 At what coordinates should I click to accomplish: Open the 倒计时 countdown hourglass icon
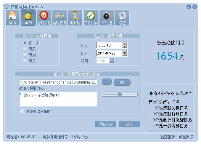[75, 17]
